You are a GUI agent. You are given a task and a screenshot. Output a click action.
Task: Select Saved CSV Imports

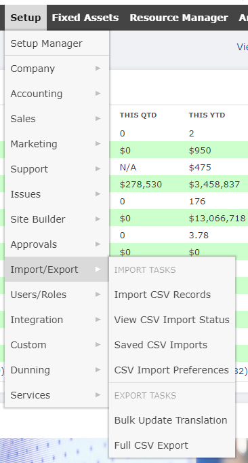172,345
